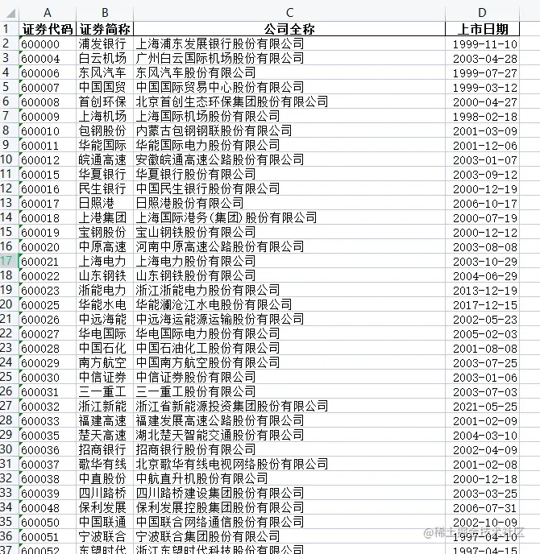Screen dimensions: 540x554
Task: Select cell 华夏银行股份有限公司
Action: pyautogui.click(x=289, y=174)
